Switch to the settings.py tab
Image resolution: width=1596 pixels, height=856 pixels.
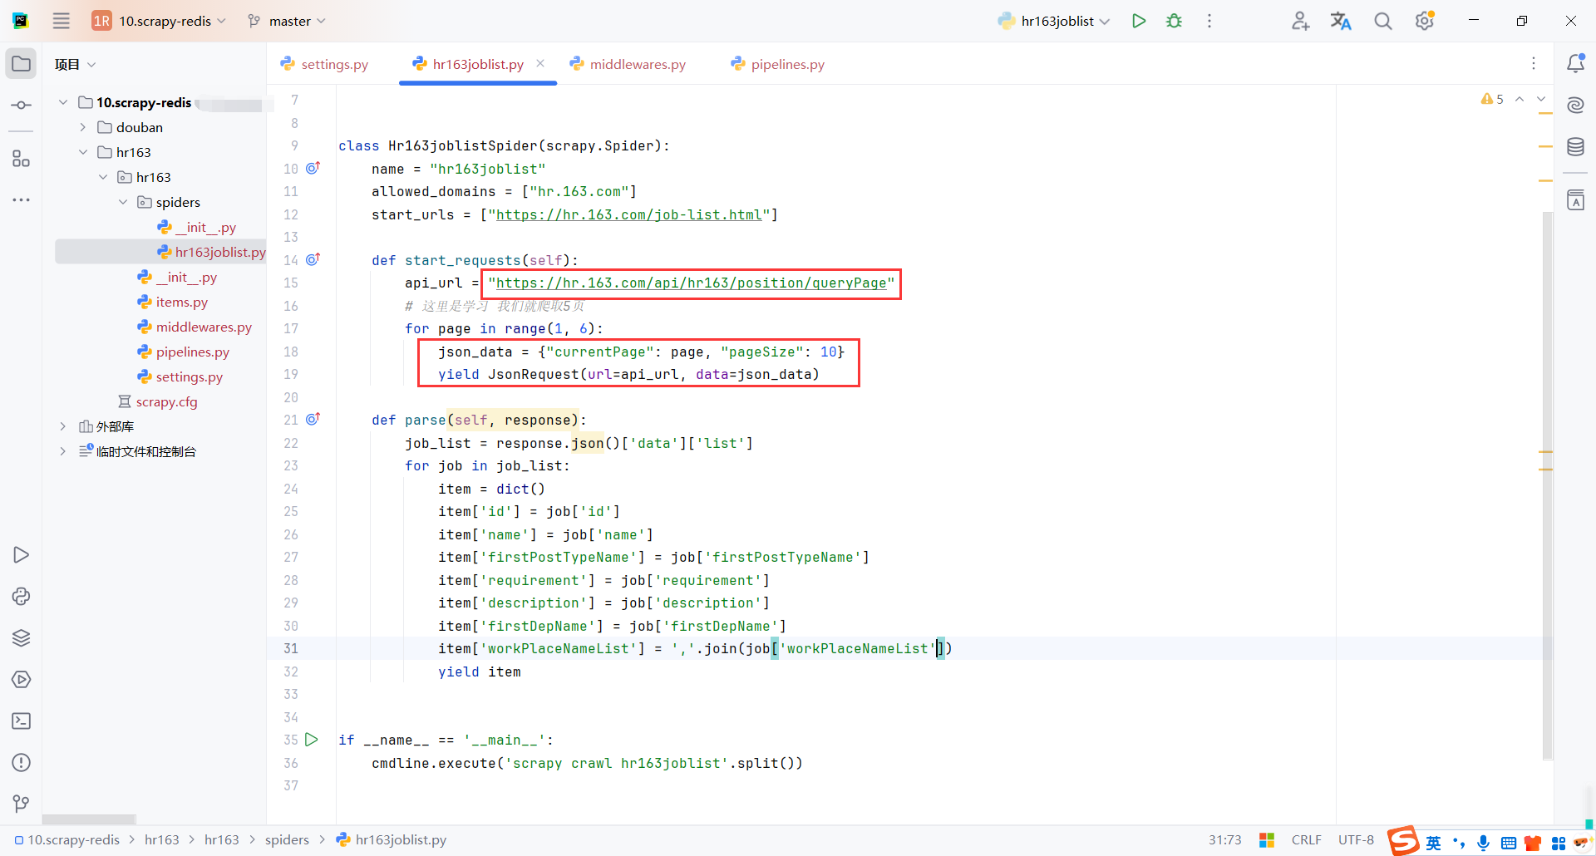(x=325, y=64)
